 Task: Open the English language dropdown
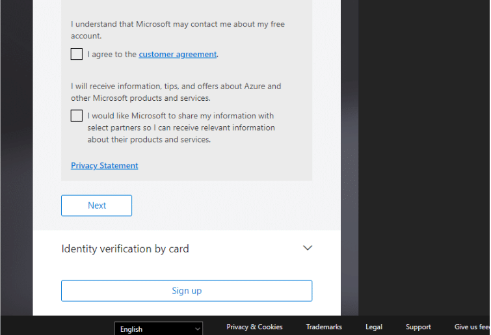coord(159,328)
